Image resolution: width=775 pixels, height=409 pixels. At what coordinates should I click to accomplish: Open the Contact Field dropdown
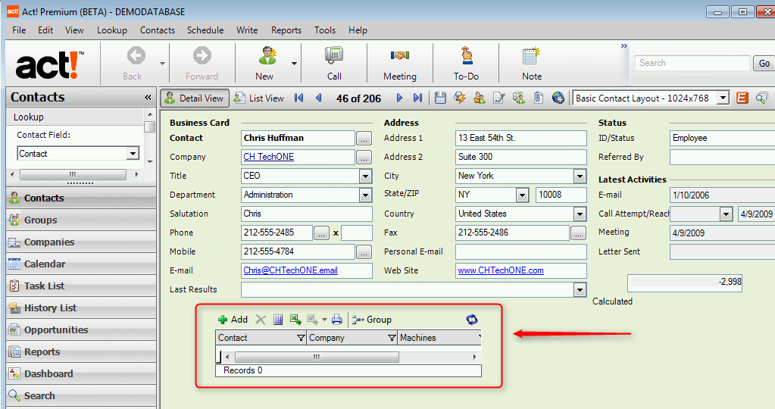[133, 154]
